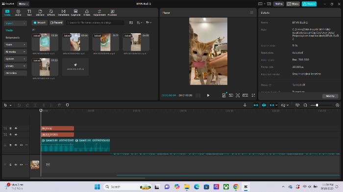Image resolution: width=343 pixels, height=192 pixels.
Task: Click the player zoom-to-fit icon
Action: (x=238, y=95)
